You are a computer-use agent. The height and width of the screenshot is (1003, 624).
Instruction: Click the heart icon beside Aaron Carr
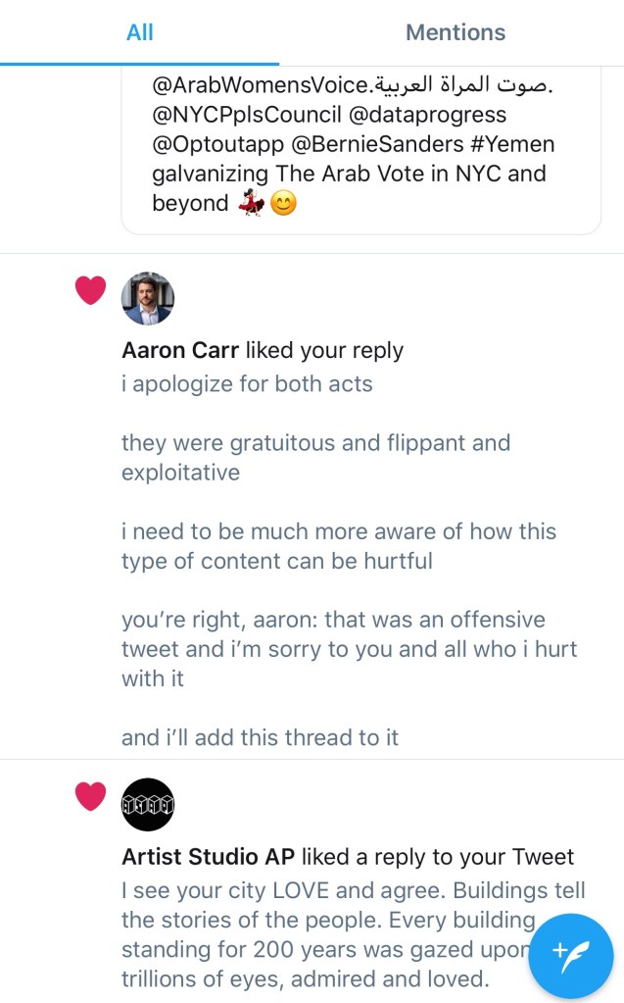[90, 290]
